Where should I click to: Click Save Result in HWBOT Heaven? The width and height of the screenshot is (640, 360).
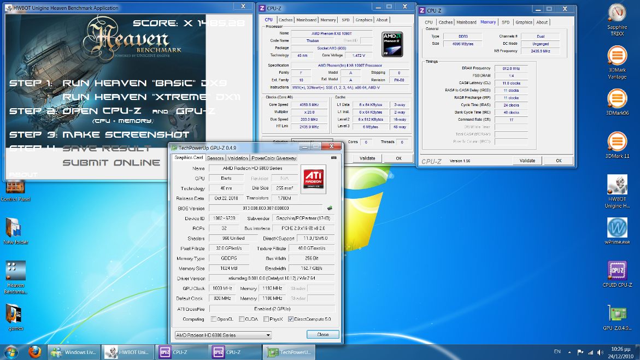107,149
